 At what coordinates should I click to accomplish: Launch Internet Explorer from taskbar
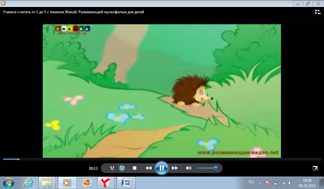coord(28,183)
